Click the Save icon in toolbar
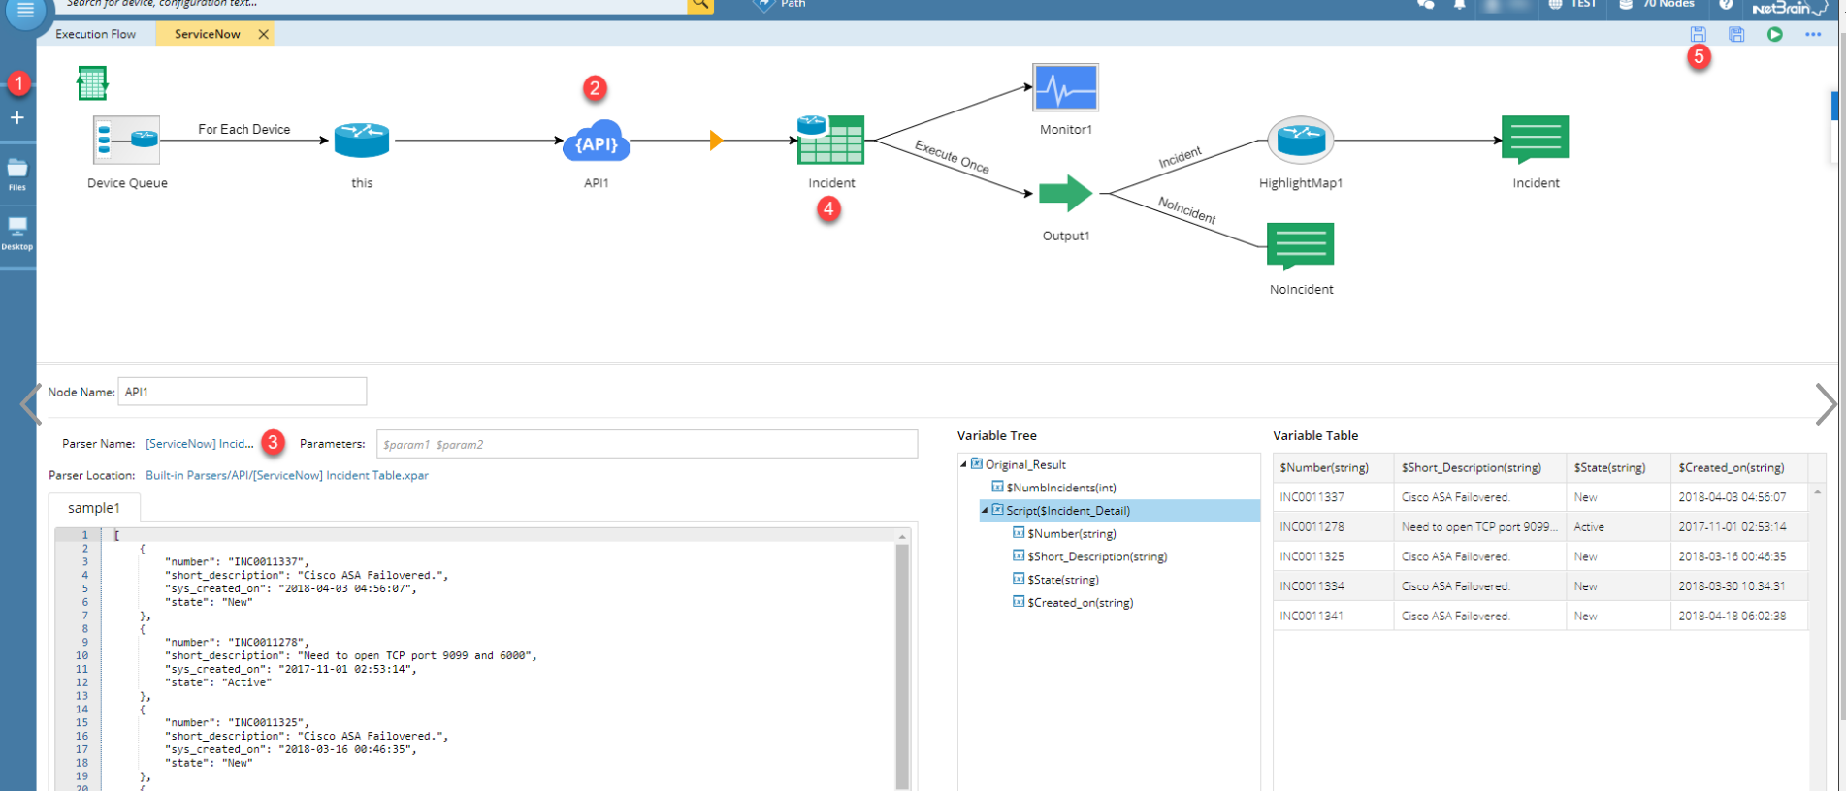This screenshot has width=1846, height=791. click(1698, 34)
